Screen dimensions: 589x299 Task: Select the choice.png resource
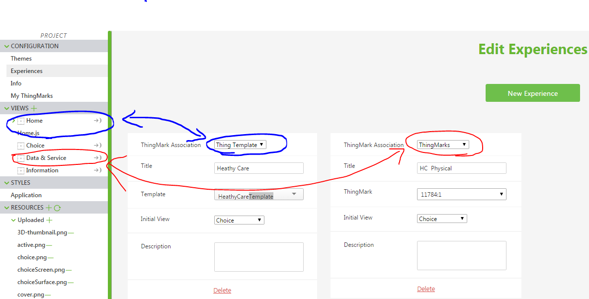(x=32, y=257)
